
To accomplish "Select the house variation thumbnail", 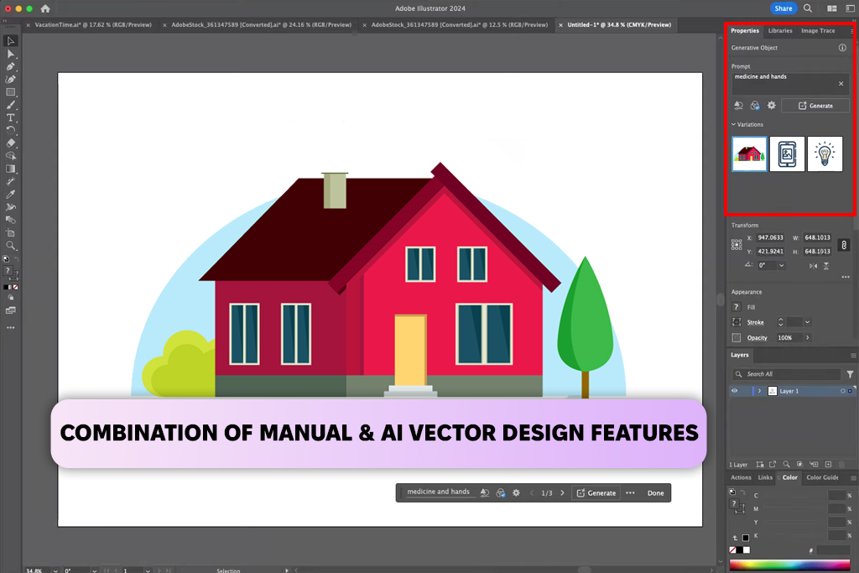I will click(749, 154).
